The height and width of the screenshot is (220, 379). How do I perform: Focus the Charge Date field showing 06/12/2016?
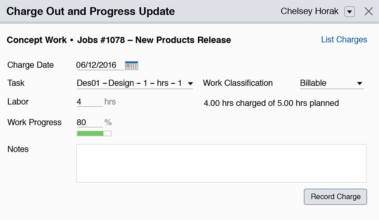100,65
